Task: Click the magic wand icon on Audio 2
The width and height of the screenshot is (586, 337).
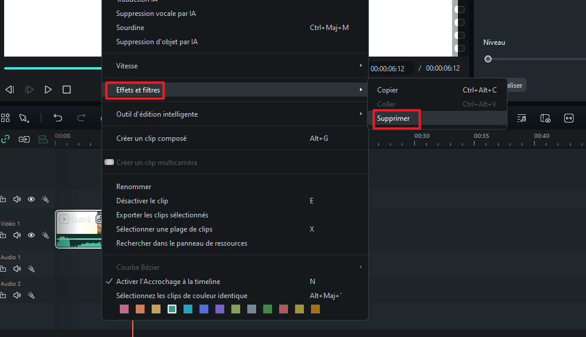Action: coord(31,295)
